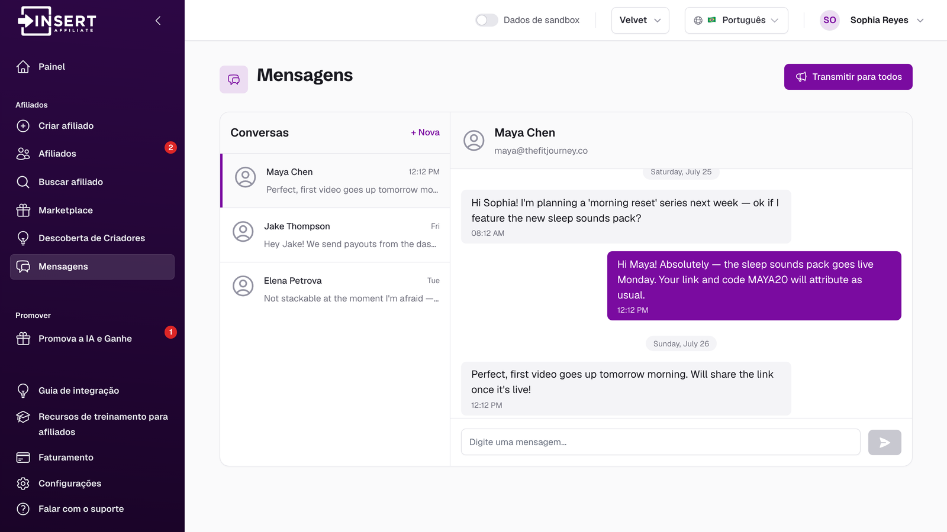Image resolution: width=947 pixels, height=532 pixels.
Task: Click Jake Thompson's avatar icon
Action: tap(243, 232)
